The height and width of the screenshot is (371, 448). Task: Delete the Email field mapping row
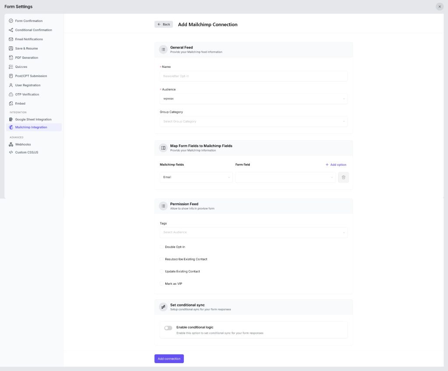point(343,177)
